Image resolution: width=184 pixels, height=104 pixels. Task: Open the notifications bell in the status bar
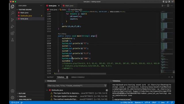[x=172, y=103]
